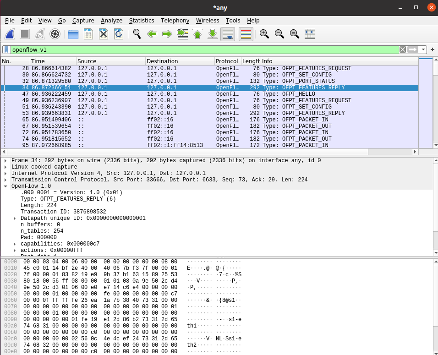This screenshot has height=355, width=438.
Task: Open the Analyze menu
Action: 111,21
